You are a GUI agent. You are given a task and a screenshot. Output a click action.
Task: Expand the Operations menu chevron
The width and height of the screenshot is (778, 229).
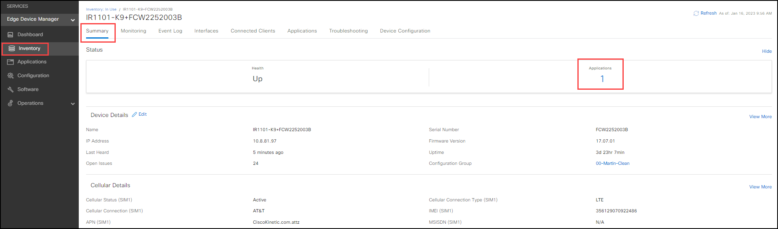click(73, 104)
